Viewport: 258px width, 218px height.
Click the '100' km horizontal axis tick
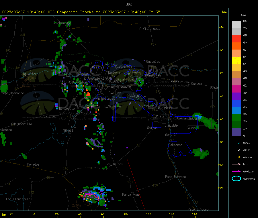(x=148, y=214)
